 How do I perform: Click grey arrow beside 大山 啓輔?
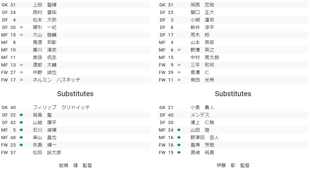coord(21,35)
